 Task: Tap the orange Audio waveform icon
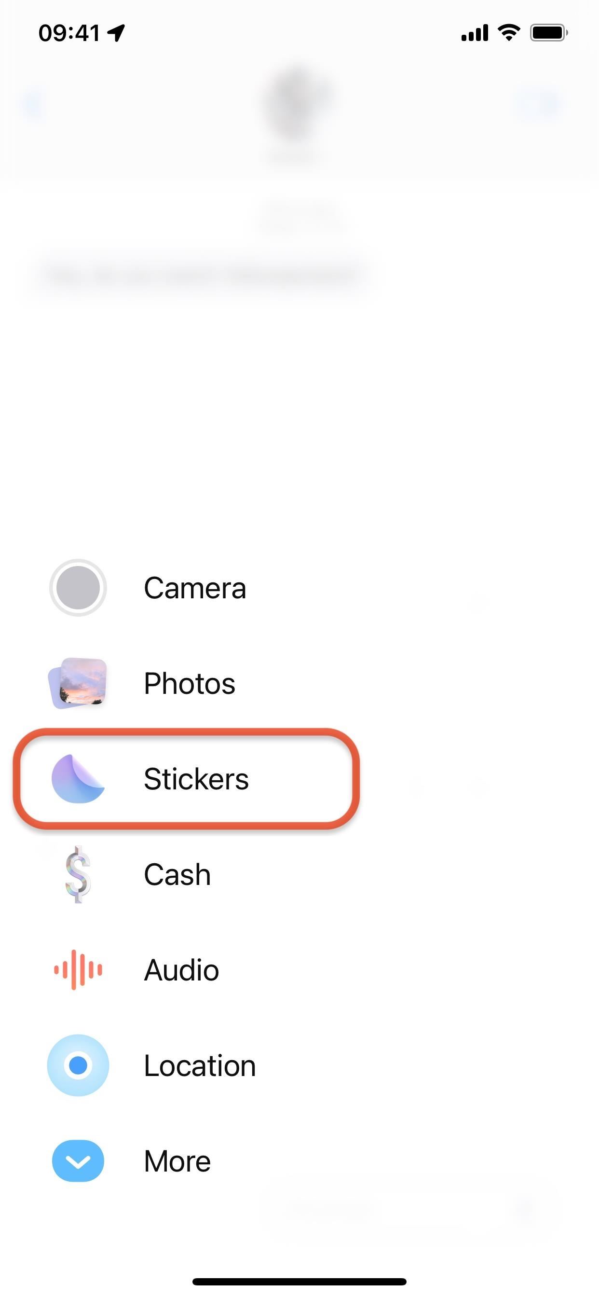point(78,970)
